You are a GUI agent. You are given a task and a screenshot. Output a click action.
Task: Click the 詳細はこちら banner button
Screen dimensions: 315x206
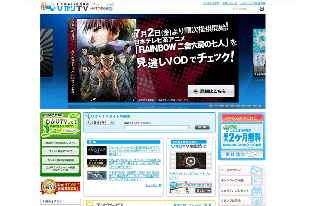pos(211,91)
